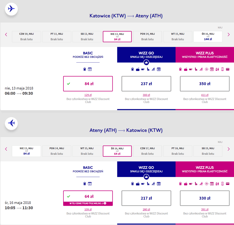Click the pink suitcase icon under outbound WIZZ PLUS
The image size is (234, 225).
(185, 69)
